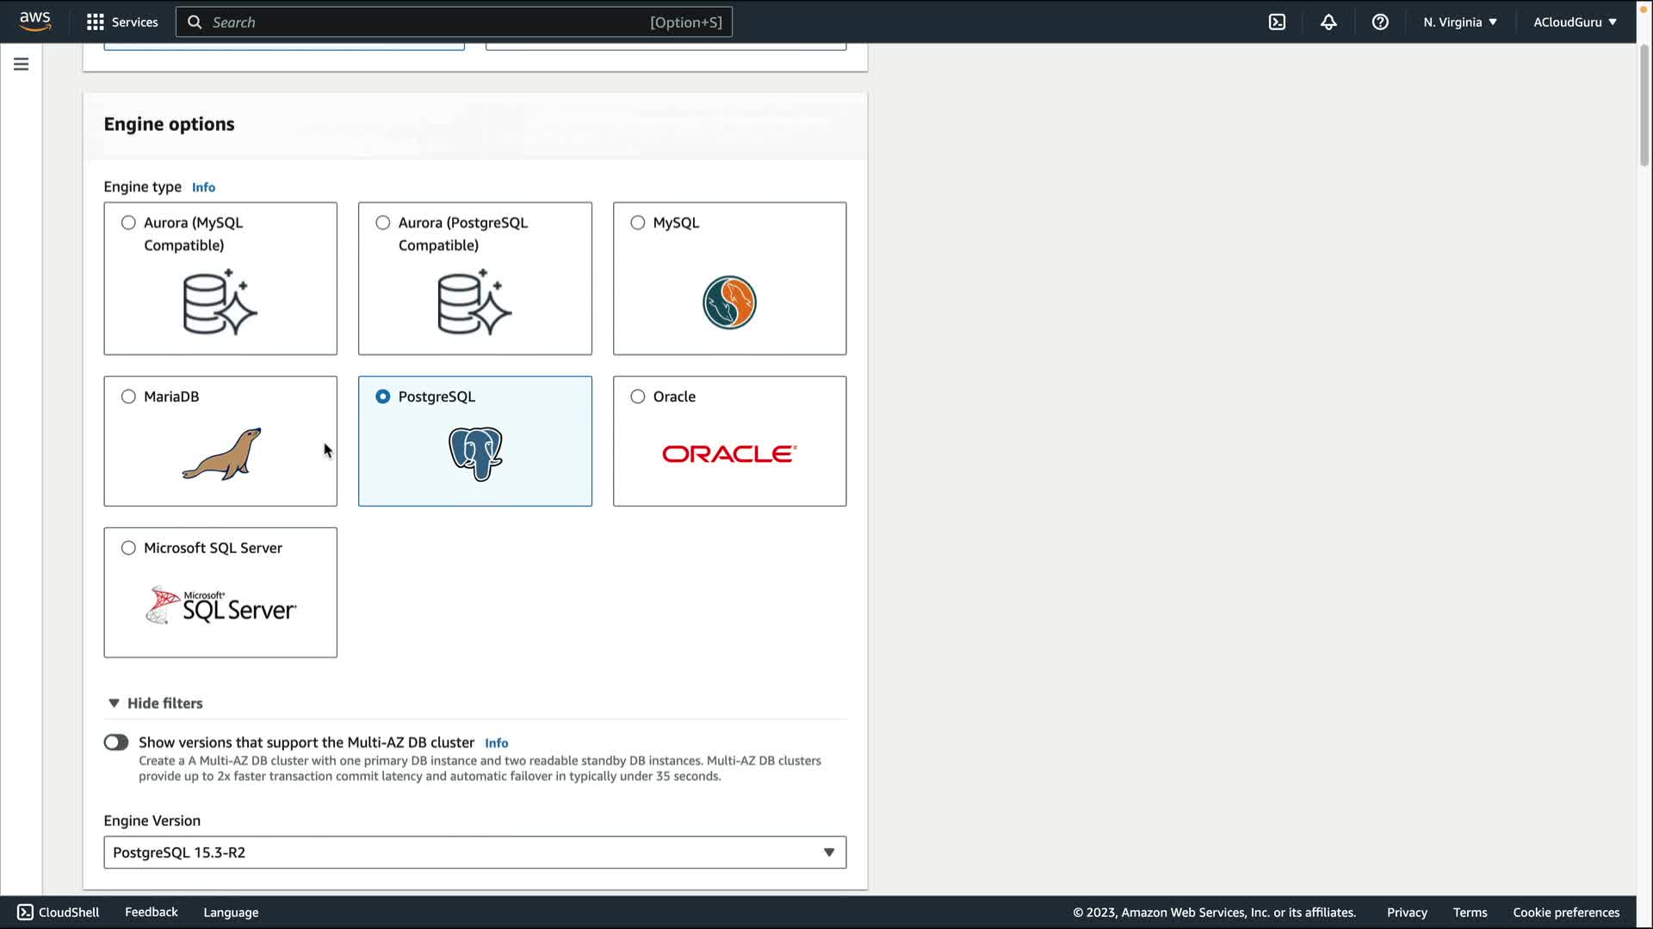This screenshot has width=1653, height=929.
Task: Click the Microsoft SQL Server logo
Action: tap(221, 606)
